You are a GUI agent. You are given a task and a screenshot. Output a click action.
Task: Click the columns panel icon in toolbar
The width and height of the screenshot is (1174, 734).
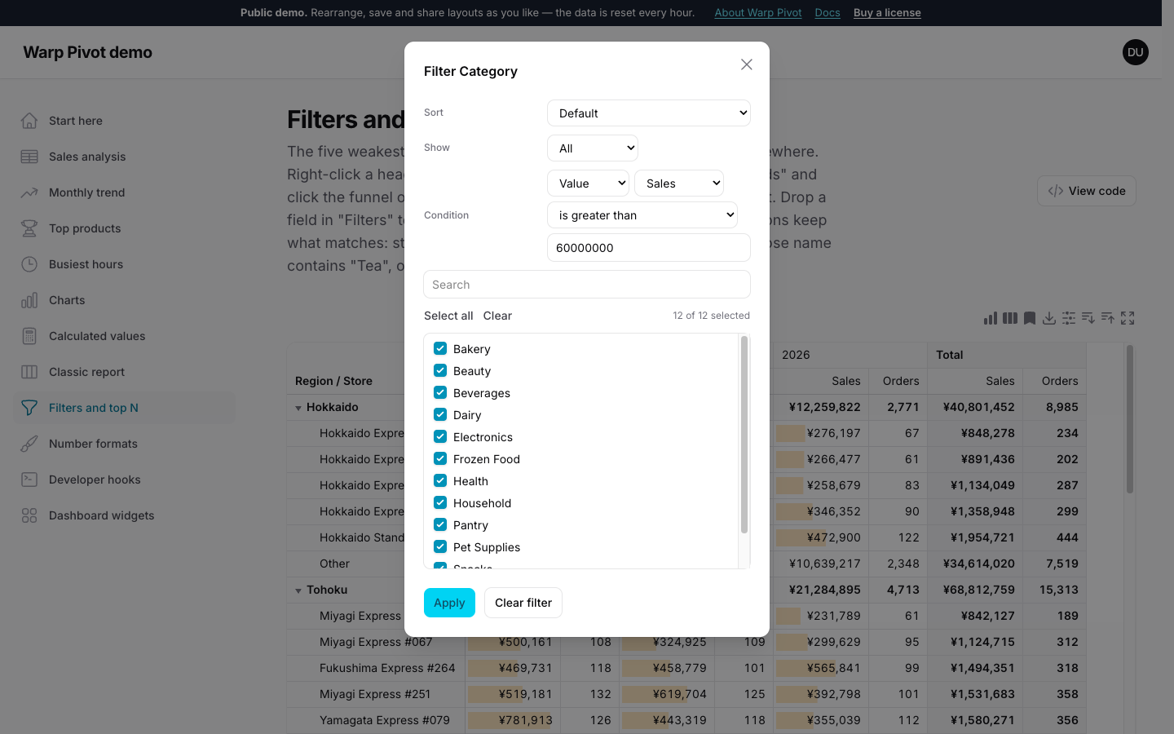coord(1010,318)
